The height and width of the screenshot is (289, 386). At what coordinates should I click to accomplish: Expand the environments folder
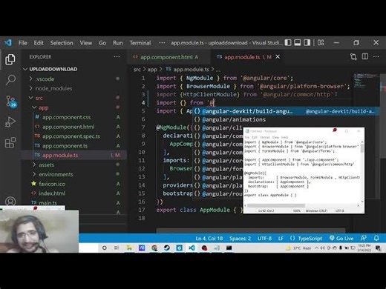coord(73,174)
